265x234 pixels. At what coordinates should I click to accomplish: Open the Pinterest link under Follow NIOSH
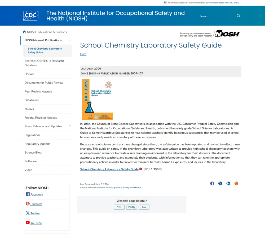click(36, 204)
